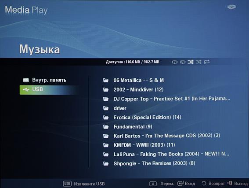
Task: Click the 'Возврат' label
Action: (x=217, y=184)
